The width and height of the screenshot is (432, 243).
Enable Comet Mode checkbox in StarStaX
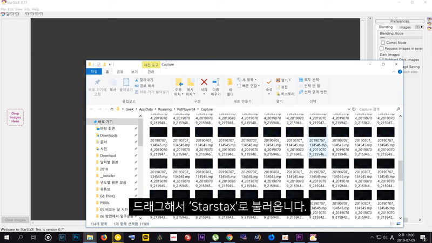(x=383, y=43)
